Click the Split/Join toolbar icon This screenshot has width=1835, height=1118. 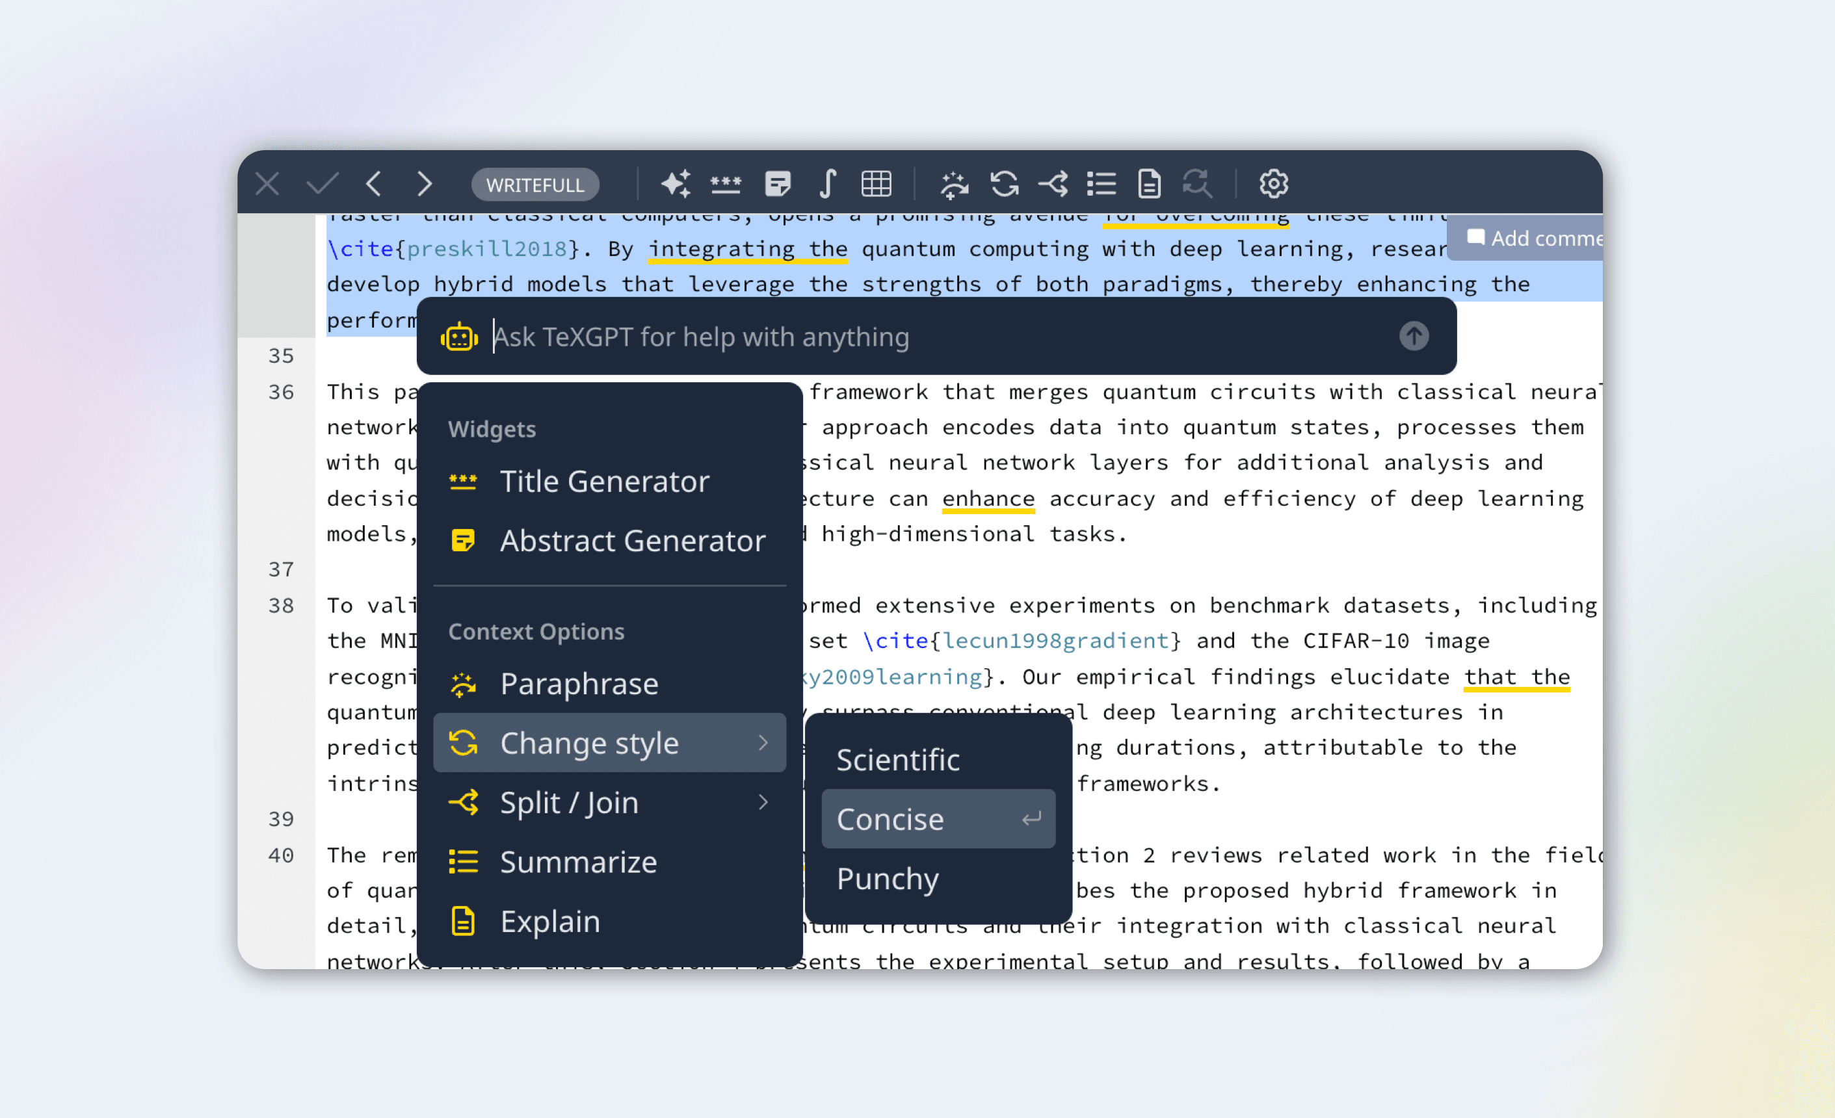(1053, 184)
